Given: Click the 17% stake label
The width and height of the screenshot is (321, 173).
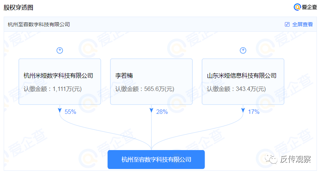Looking at the screenshot, I should tap(254, 112).
